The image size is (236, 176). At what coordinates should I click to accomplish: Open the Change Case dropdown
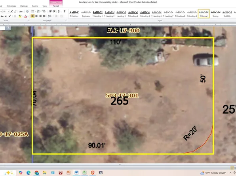click(x=21, y=11)
